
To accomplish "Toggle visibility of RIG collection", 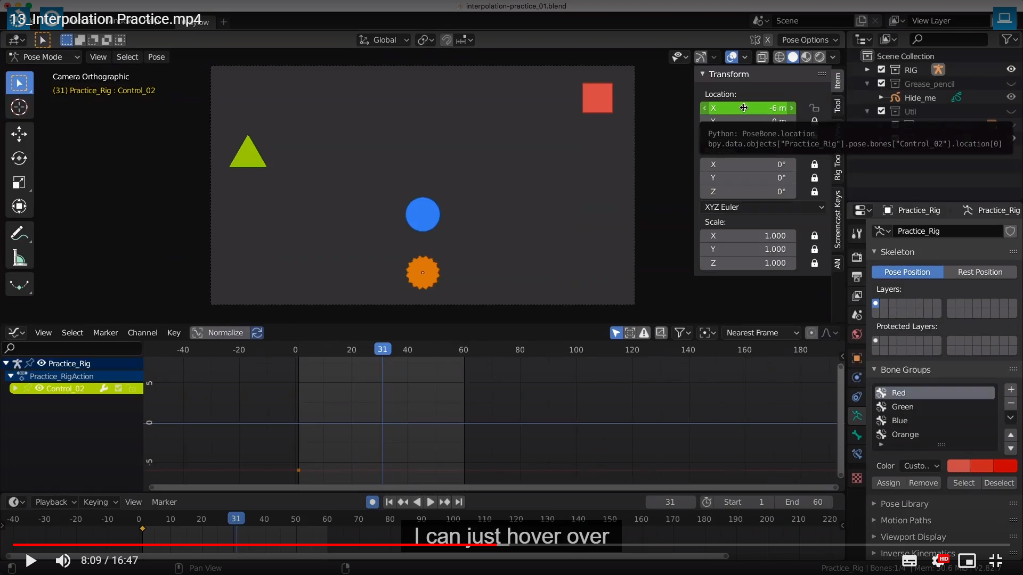I will tap(1011, 70).
